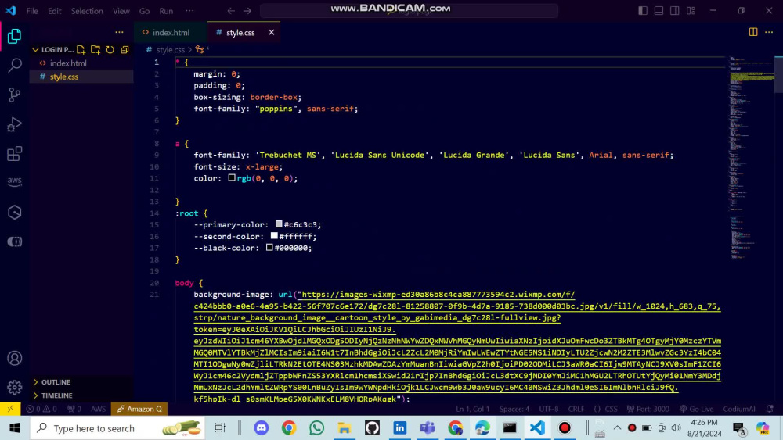Open editor more actions ellipsis
This screenshot has width=783, height=440.
tap(769, 32)
